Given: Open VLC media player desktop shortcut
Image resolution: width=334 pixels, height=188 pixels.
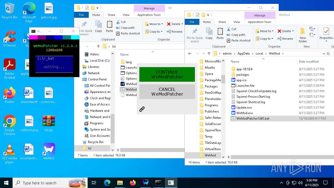Looking at the screenshot, I should pos(10,154).
